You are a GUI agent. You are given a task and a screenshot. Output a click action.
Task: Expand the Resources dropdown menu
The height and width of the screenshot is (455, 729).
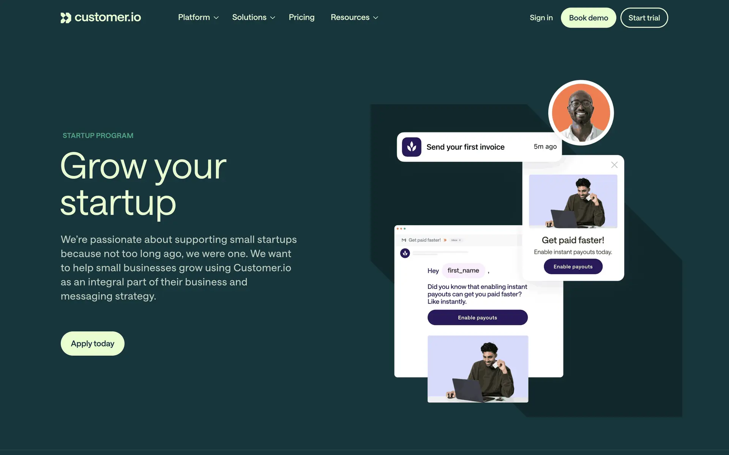tap(354, 17)
